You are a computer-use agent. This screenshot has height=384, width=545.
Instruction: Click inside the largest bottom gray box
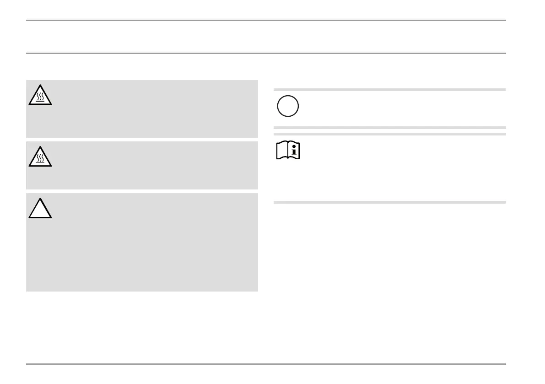tap(142, 242)
